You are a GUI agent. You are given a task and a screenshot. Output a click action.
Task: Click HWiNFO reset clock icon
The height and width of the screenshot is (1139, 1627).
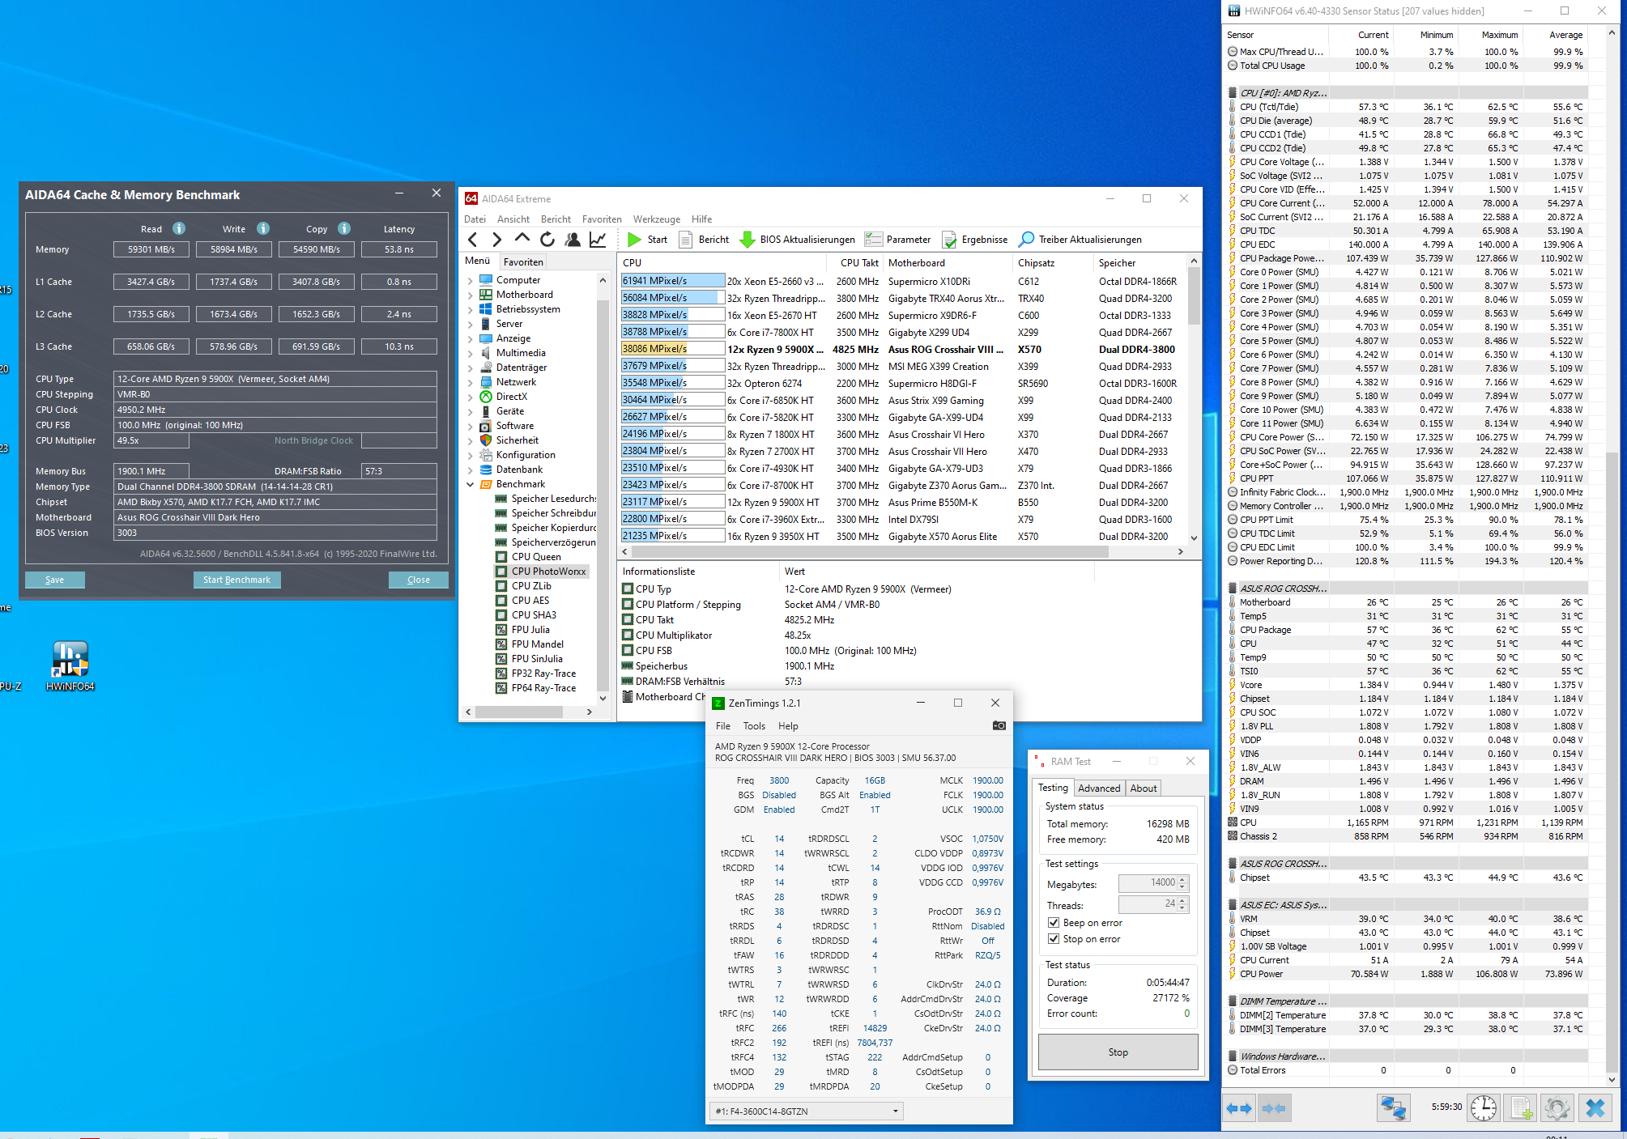pyautogui.click(x=1484, y=1107)
